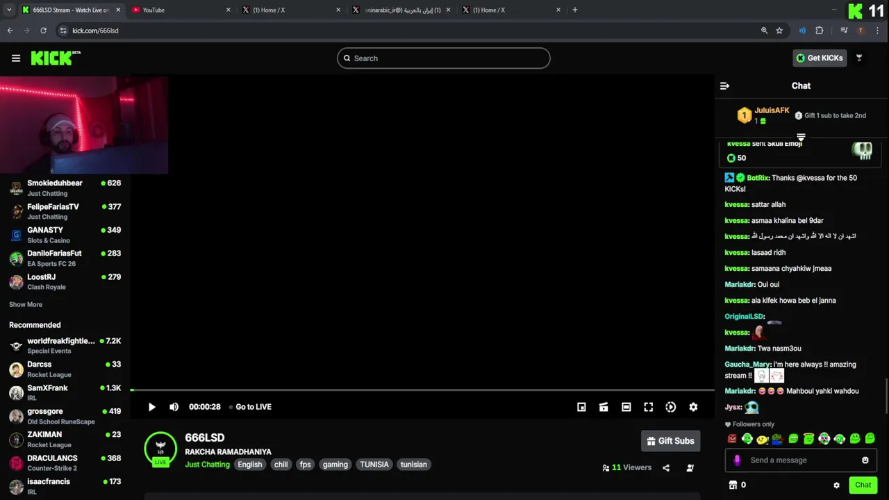Click the video progress bar
This screenshot has width=889, height=500.
[422, 390]
